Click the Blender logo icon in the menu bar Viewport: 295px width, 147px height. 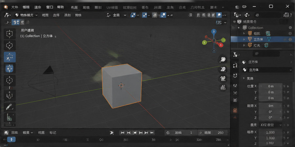(6, 7)
